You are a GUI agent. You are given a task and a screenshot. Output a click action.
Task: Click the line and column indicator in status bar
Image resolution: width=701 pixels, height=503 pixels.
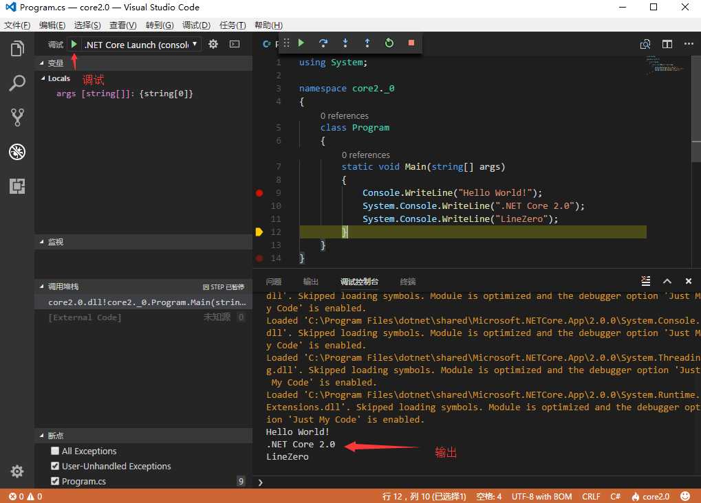pos(424,496)
